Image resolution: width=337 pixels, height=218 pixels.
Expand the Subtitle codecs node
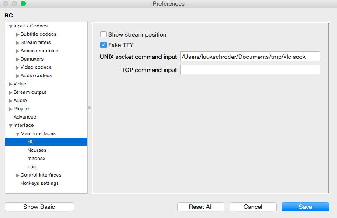tap(17, 34)
